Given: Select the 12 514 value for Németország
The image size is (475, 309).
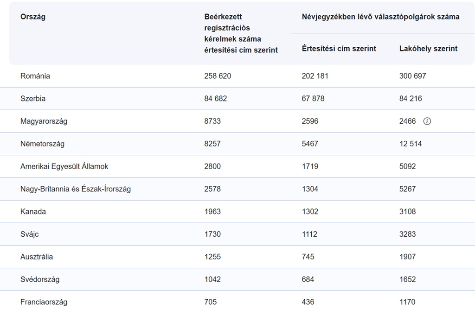Looking at the screenshot, I should pos(411,144).
